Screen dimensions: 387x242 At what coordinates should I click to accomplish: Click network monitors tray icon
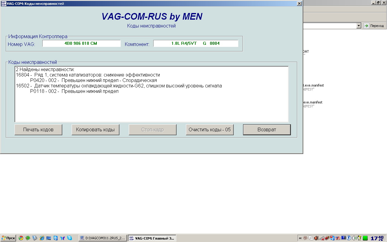point(327,238)
